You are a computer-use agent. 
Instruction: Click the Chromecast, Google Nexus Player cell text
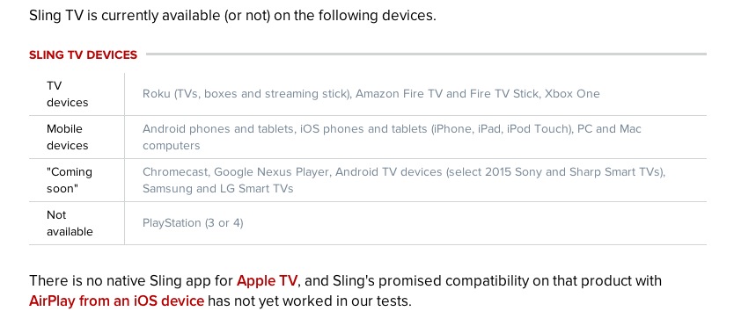[404, 180]
